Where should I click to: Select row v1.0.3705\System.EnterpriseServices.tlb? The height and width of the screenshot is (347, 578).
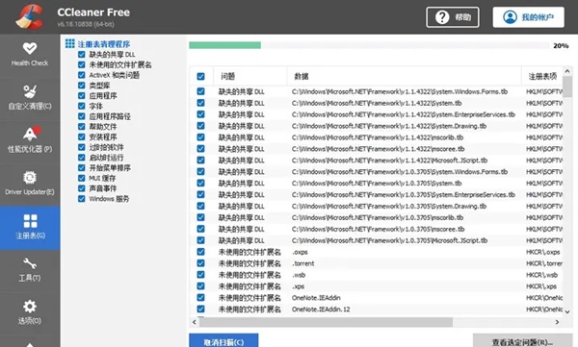(x=377, y=195)
